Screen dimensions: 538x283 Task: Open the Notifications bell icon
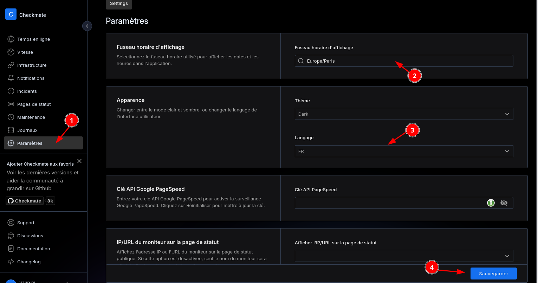(11, 78)
